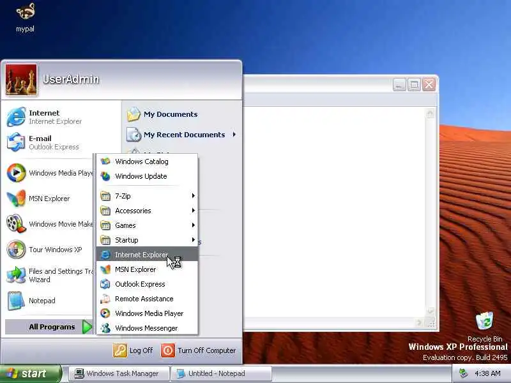Click the Remote Assistance icon

click(105, 299)
